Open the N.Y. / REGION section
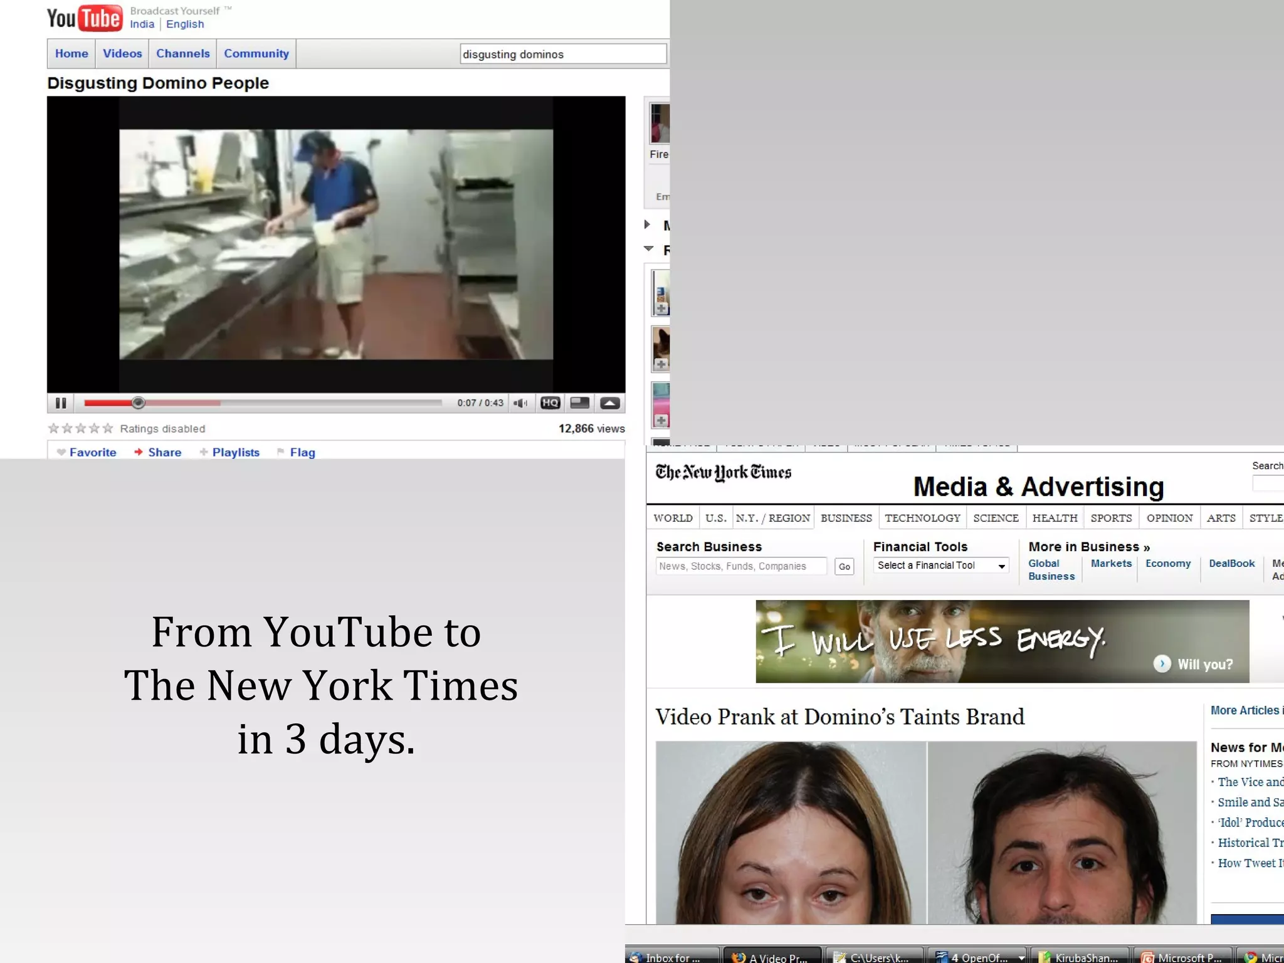 click(x=773, y=518)
